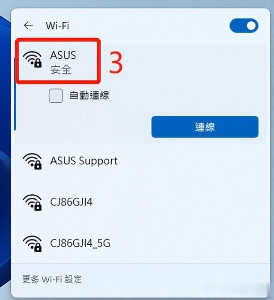274x300 pixels.
Task: Click the ASUS Support signal icon
Action: [x=32, y=161]
